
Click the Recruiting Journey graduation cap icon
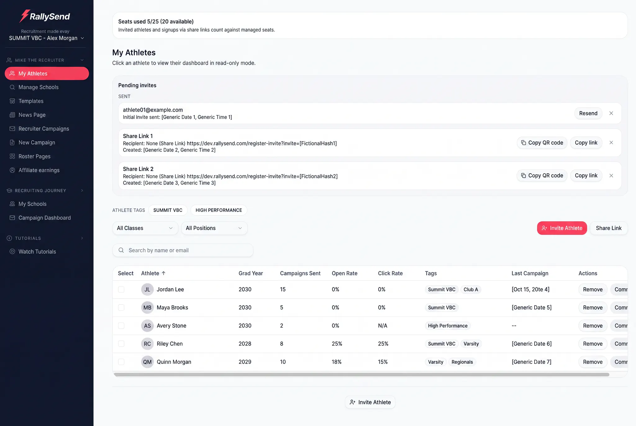point(9,190)
